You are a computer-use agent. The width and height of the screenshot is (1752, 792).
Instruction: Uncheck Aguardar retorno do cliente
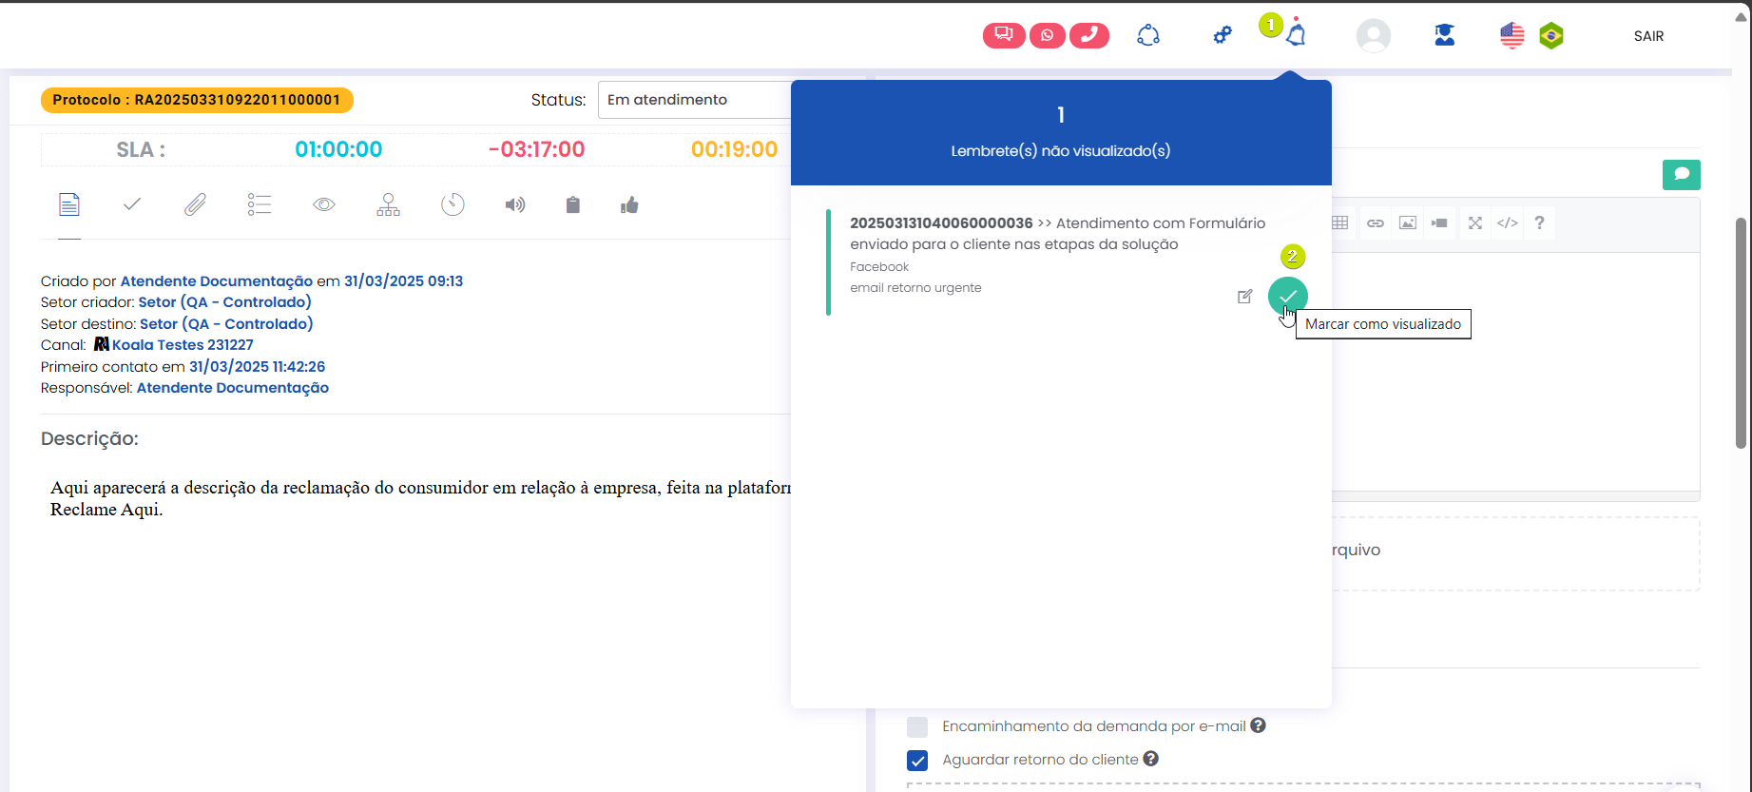coord(917,761)
